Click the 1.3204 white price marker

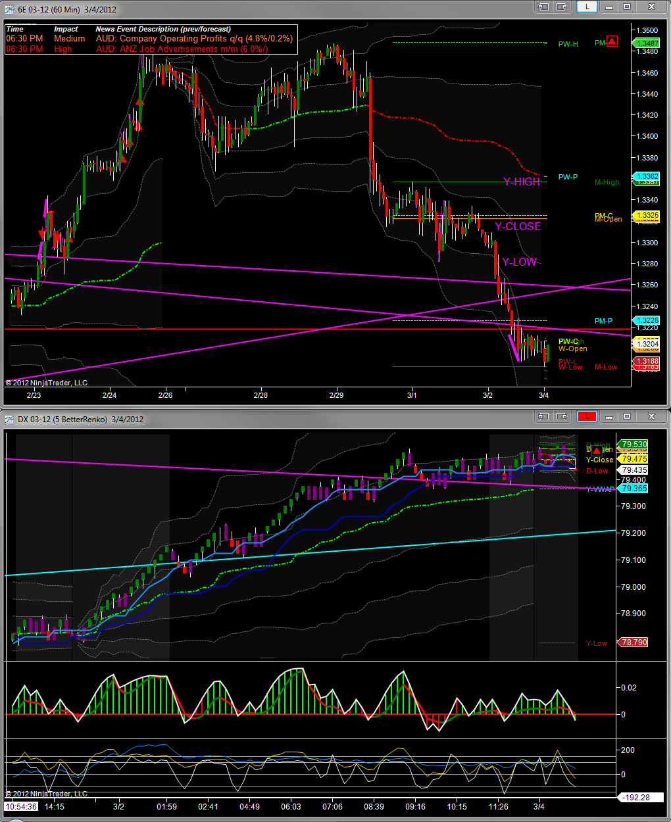click(647, 344)
